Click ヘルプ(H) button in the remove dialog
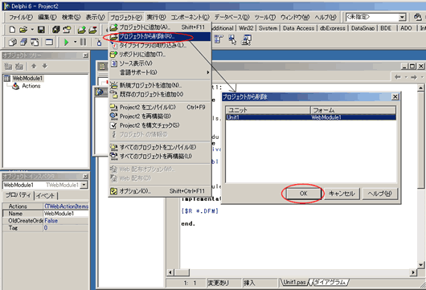This screenshot has height=290, width=426. pyautogui.click(x=380, y=194)
